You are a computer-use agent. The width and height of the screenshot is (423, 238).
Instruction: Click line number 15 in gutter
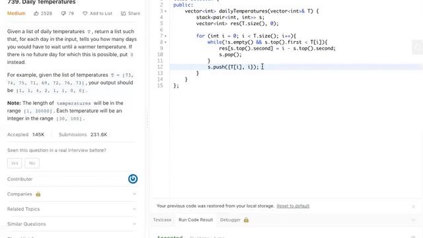[x=160, y=85]
